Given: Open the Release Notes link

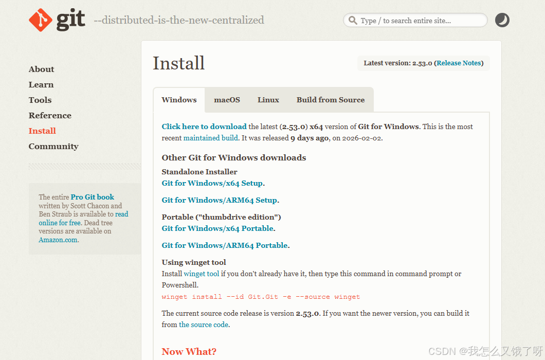Looking at the screenshot, I should (x=459, y=63).
